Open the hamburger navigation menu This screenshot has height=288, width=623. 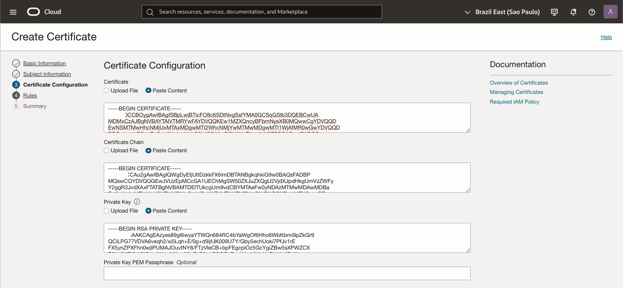tap(13, 12)
